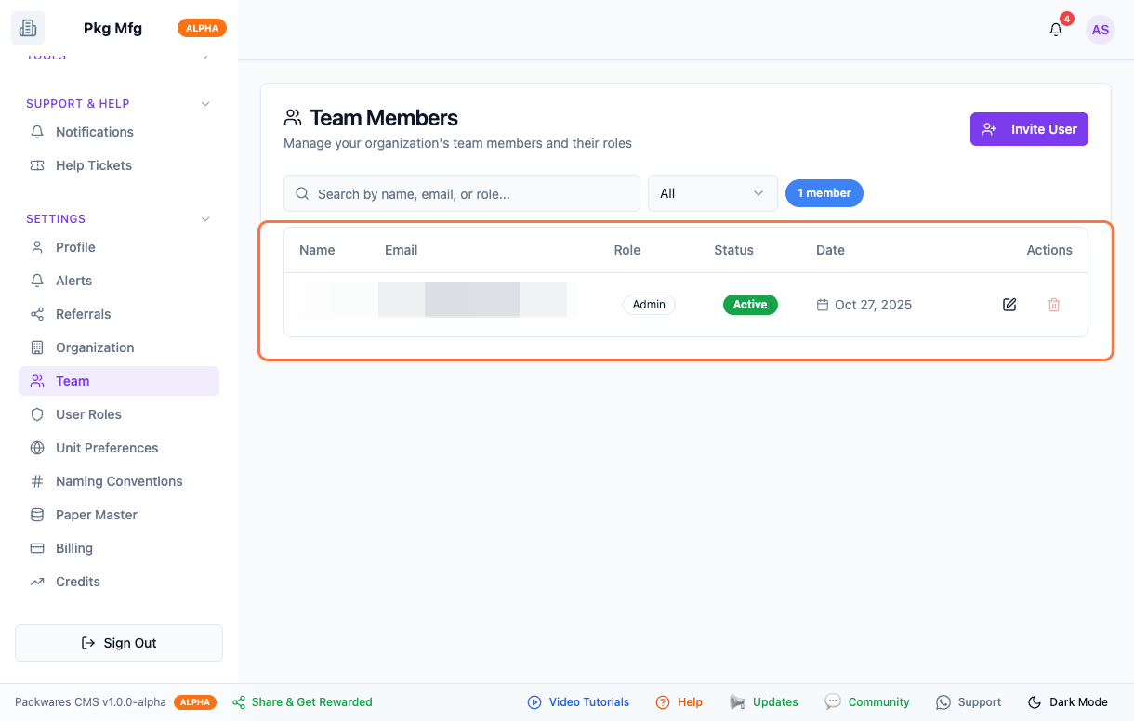This screenshot has height=721, width=1134.
Task: Click the red trash delete icon
Action: (x=1054, y=305)
